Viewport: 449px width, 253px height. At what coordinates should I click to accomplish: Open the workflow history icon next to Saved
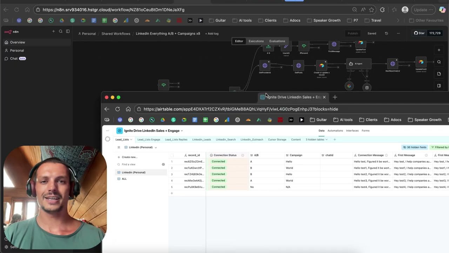(387, 33)
